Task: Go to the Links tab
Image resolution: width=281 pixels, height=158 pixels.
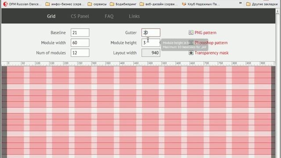Action: (x=134, y=16)
